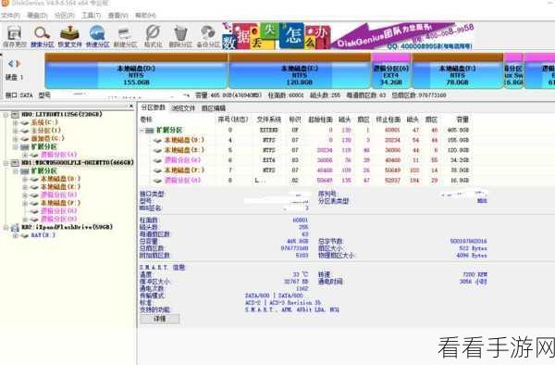Switch to the 扇区编辑 tab
Viewport: 555px width, 365px height.
coord(213,108)
